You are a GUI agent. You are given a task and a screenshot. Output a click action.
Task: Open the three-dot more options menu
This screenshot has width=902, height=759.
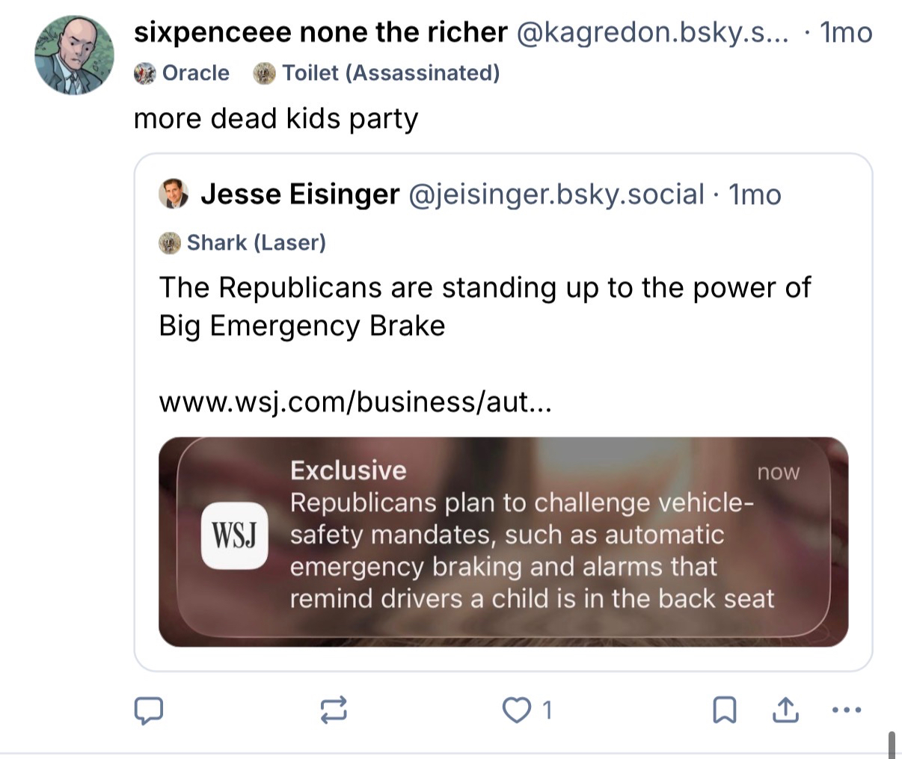click(847, 710)
